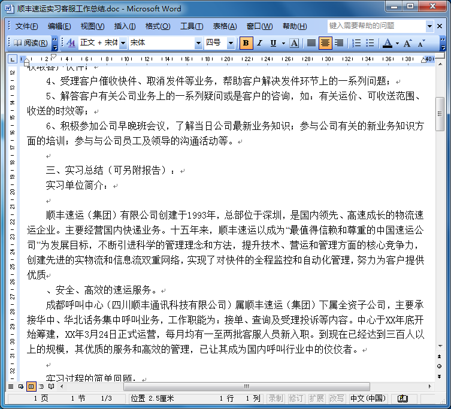451x409 pixels.
Task: Shrink font size with smaller A icon
Action: click(x=422, y=43)
